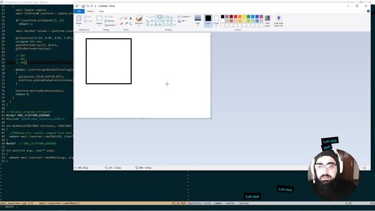Click the Save icon in title bar
Image resolution: width=375 pixels, height=211 pixels.
click(83, 6)
